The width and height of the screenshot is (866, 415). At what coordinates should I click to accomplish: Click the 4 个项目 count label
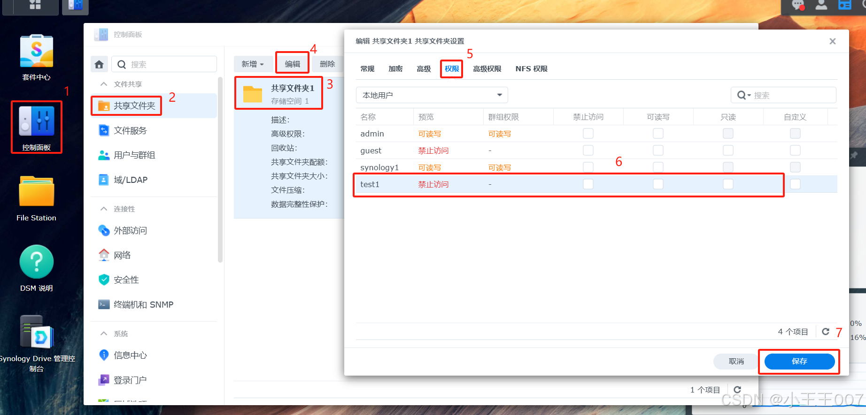793,332
